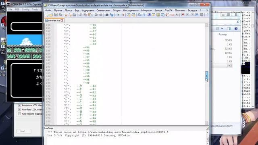This screenshot has width=258, height=145.
Task: Click the editor vertical scrollbar thumb
Action: [207, 76]
